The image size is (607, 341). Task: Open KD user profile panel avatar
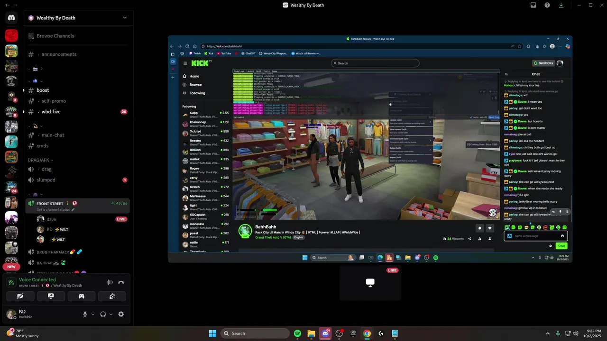point(11,314)
